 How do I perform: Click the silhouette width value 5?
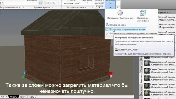pos(59,3)
